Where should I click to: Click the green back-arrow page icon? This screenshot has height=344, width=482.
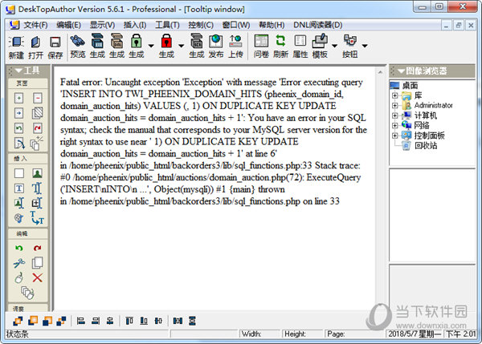pos(19,128)
